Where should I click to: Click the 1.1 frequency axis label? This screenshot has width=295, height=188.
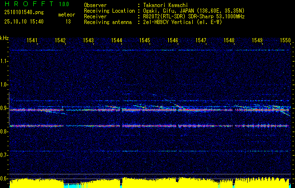pyautogui.click(x=4, y=61)
